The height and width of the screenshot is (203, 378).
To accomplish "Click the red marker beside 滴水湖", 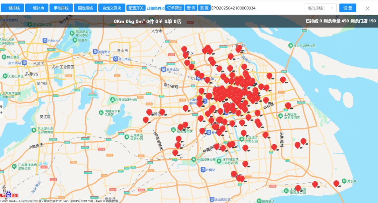I will (x=336, y=183).
